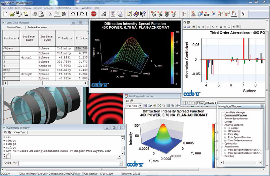Expand the in test.GO node
Screen dimensions: 270x176
click(225, 128)
